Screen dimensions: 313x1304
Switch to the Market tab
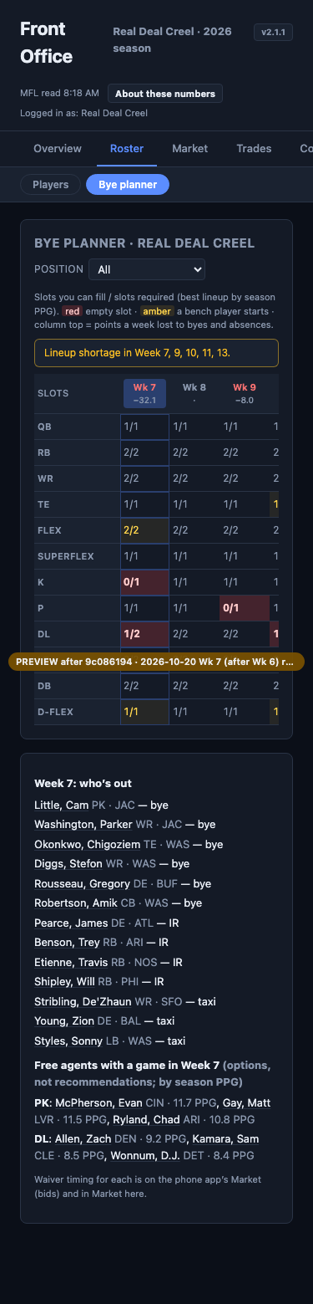190,149
